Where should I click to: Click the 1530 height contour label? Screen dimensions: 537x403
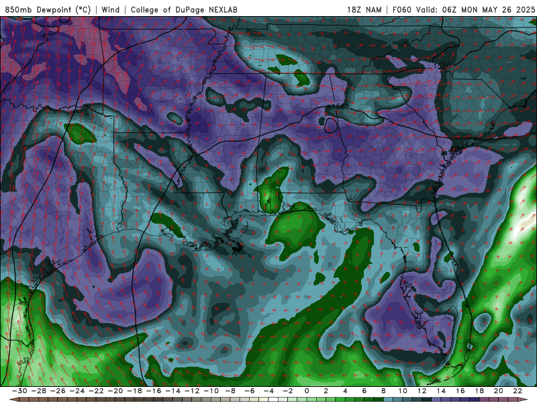[442, 66]
